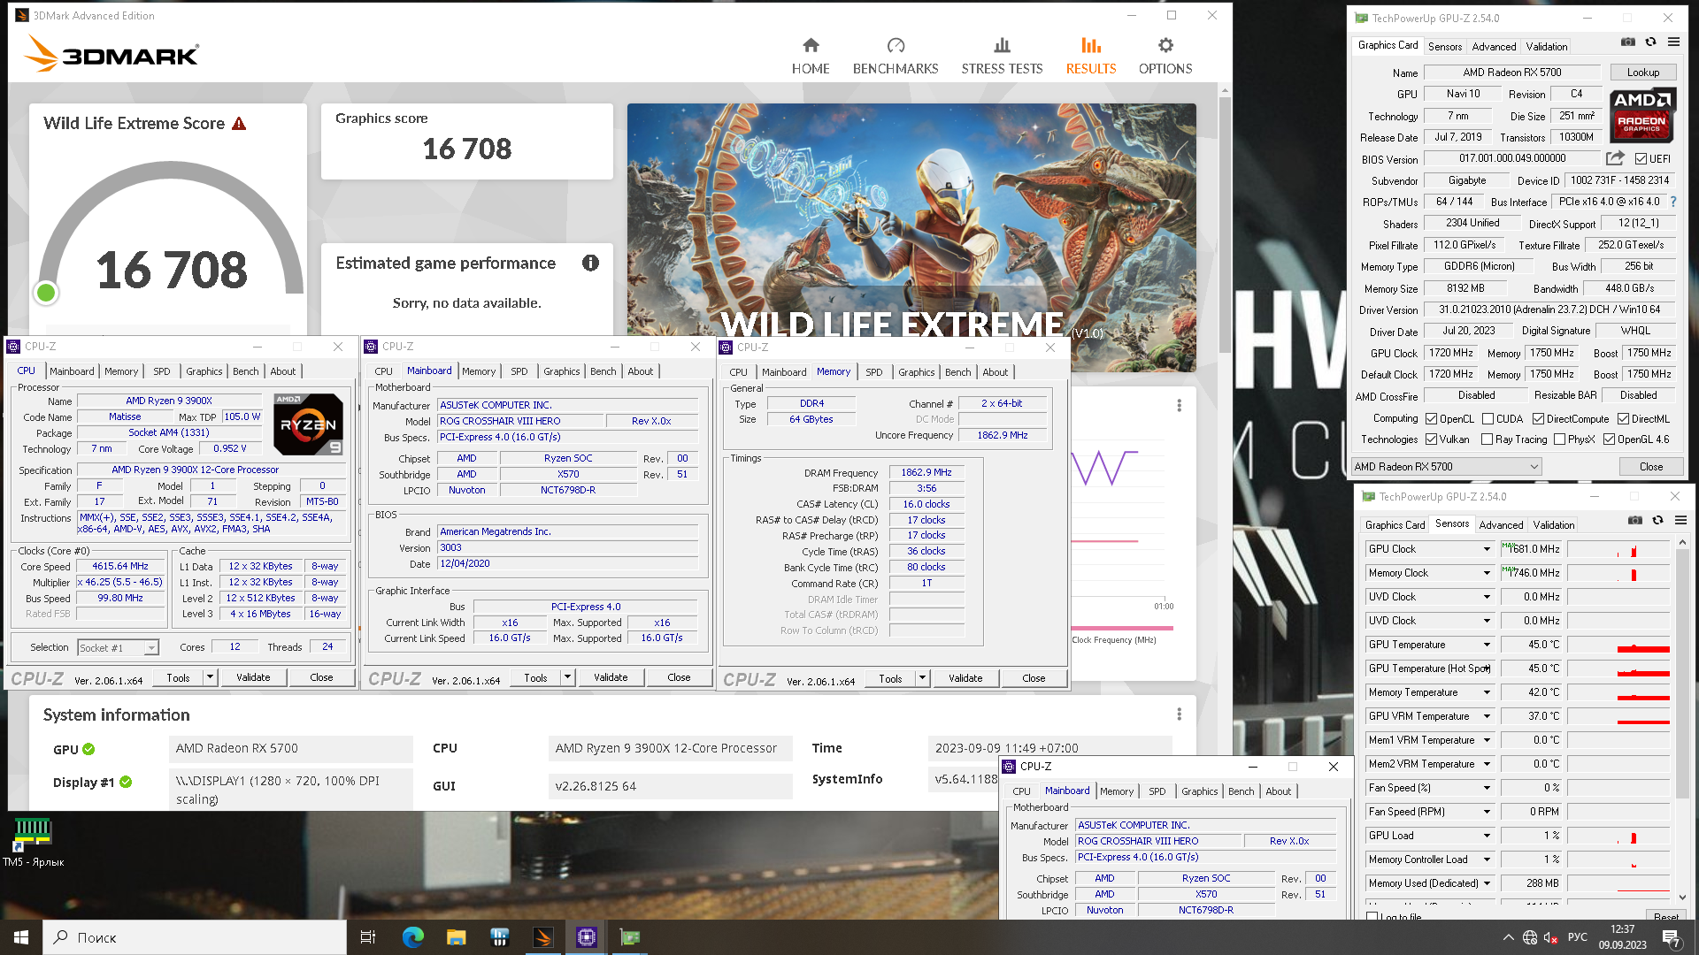
Task: Toggle the OpenCL checkbox in GPU-Z
Action: 1431,419
